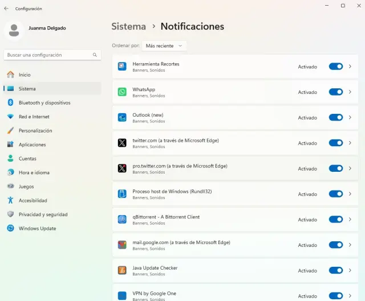Click the 'Buscar una configuración' search field
Image resolution: width=365 pixels, height=301 pixels.
(x=49, y=55)
